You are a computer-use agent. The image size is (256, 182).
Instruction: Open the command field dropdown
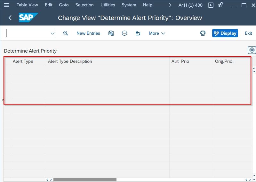pos(52,33)
